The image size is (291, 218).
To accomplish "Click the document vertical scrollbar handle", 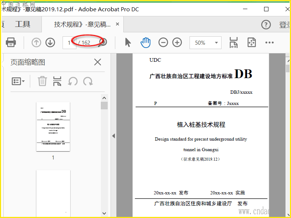I will tap(288, 68).
